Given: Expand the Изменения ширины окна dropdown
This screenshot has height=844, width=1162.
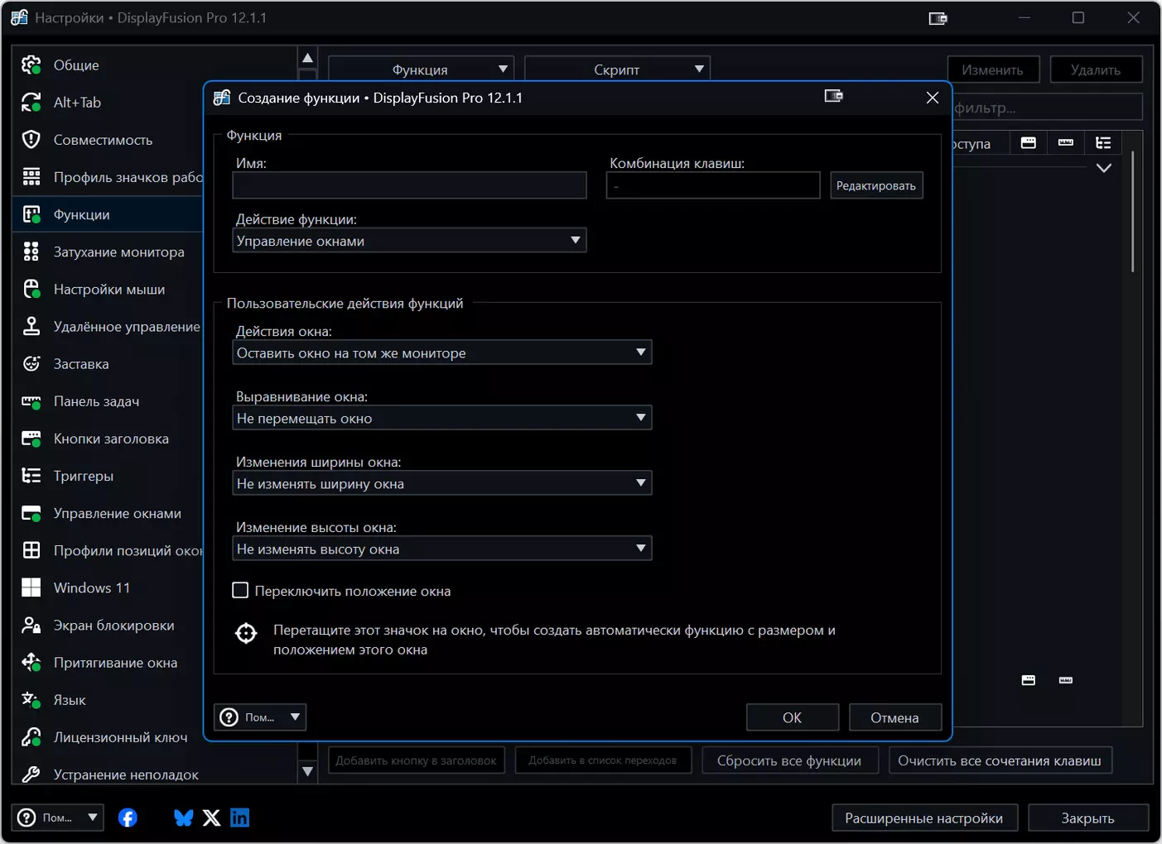Looking at the screenshot, I should pyautogui.click(x=441, y=483).
